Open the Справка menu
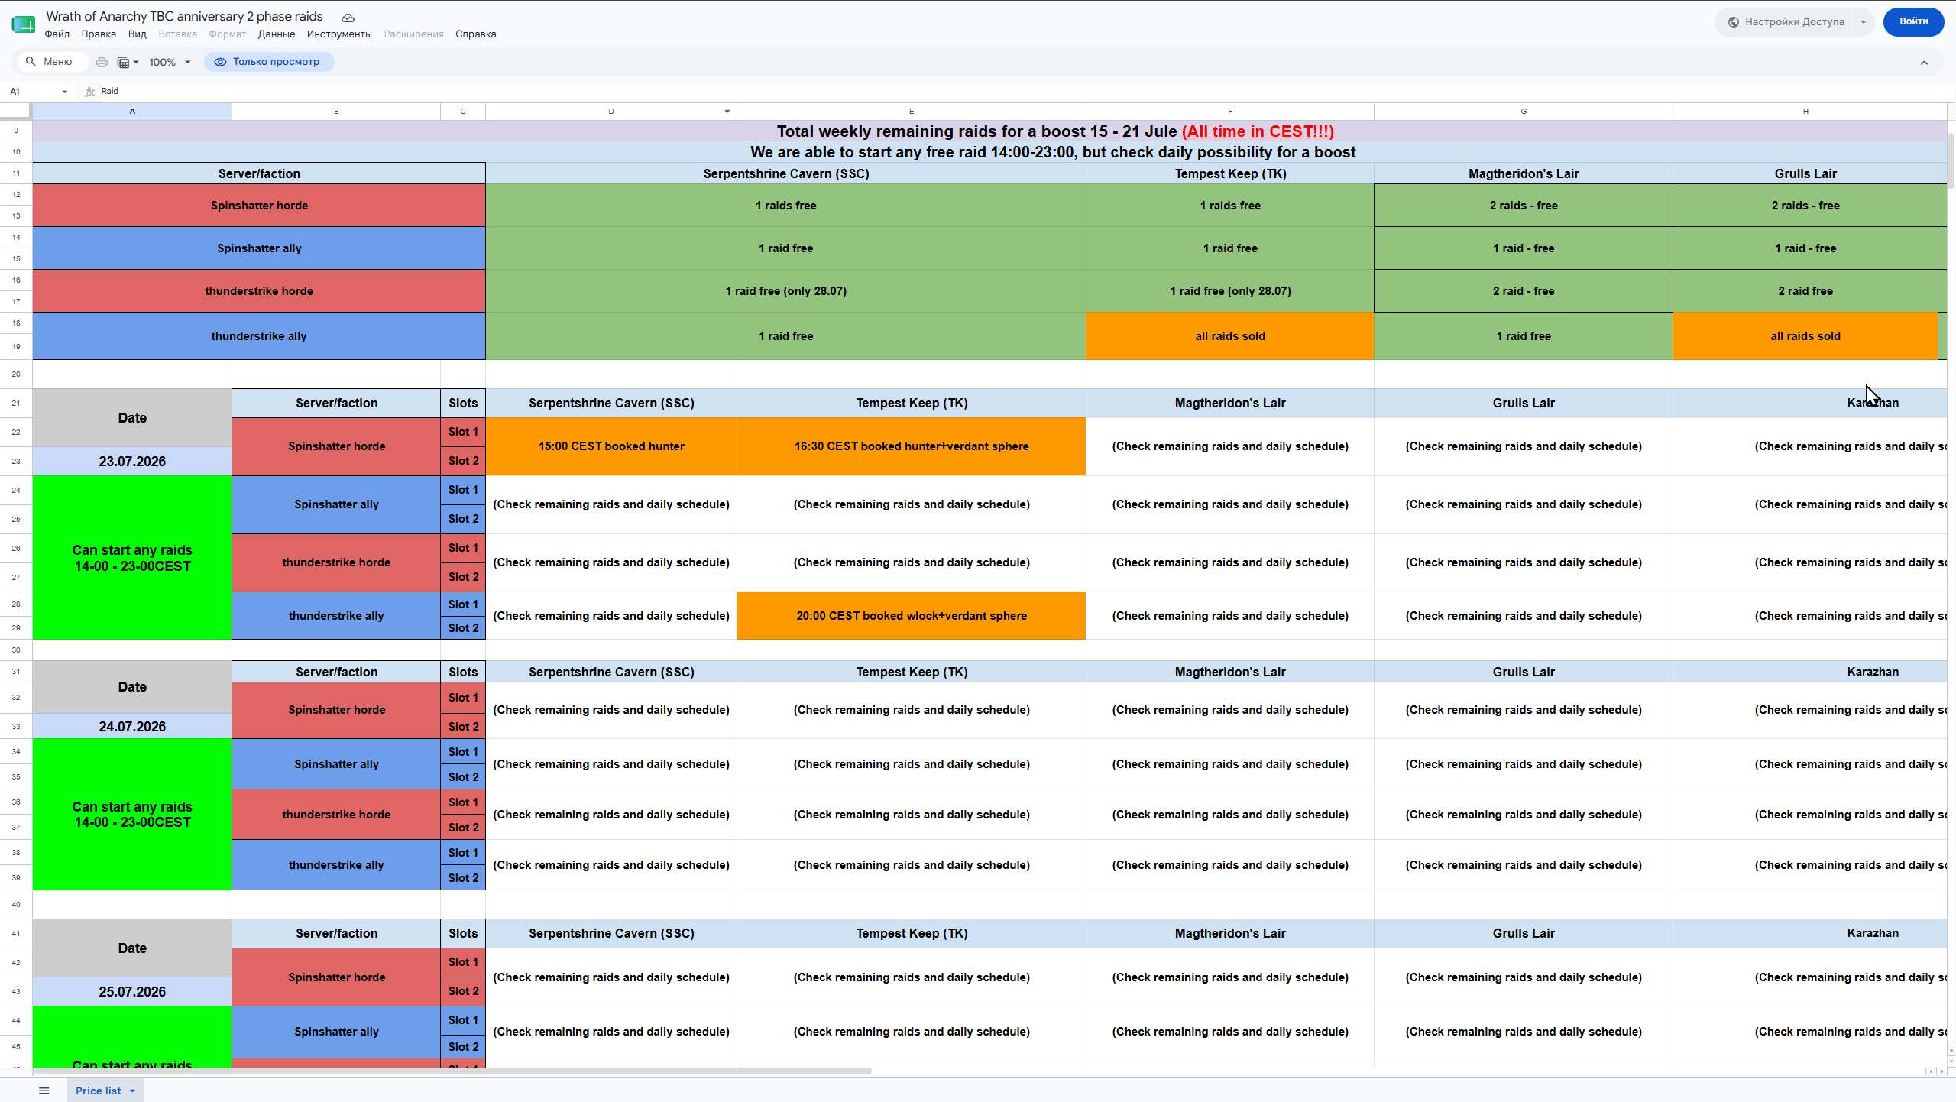 point(475,34)
